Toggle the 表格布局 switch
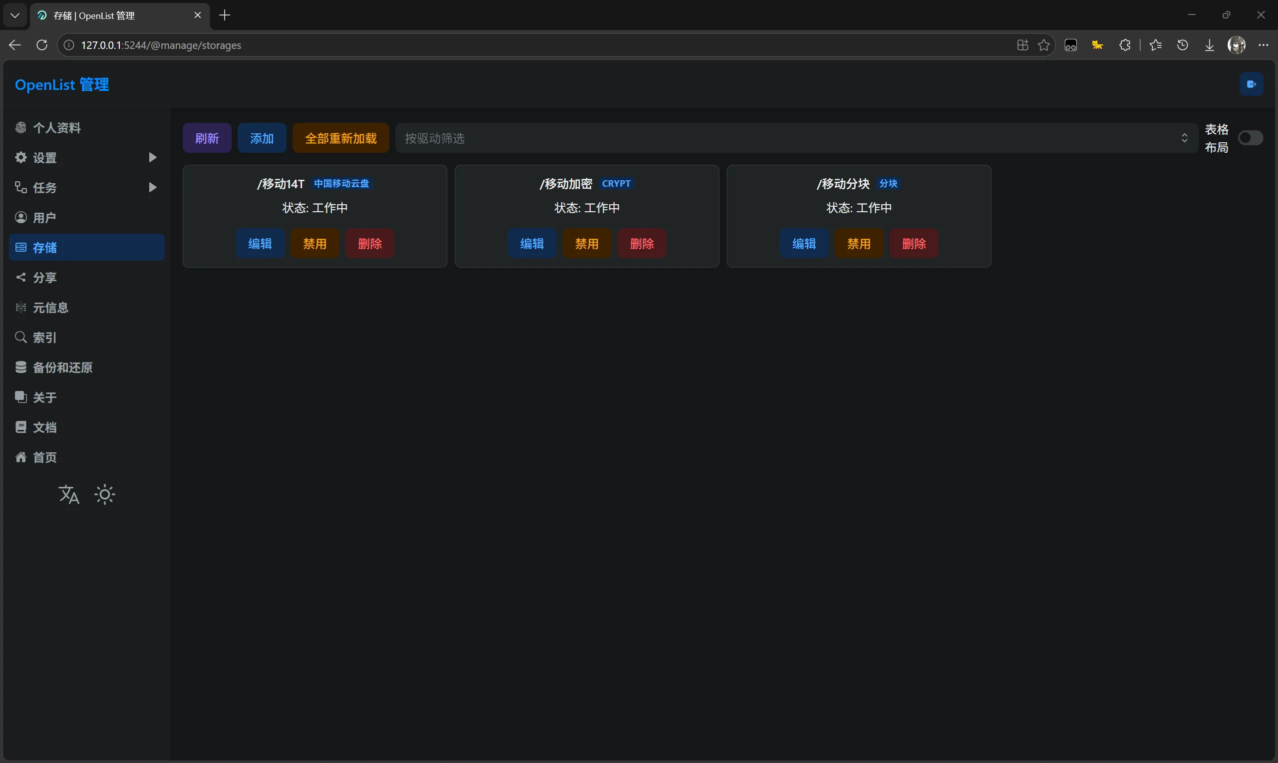Image resolution: width=1278 pixels, height=763 pixels. pyautogui.click(x=1250, y=138)
